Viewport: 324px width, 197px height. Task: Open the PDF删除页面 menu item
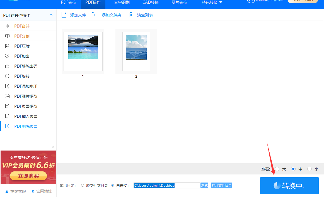28,126
